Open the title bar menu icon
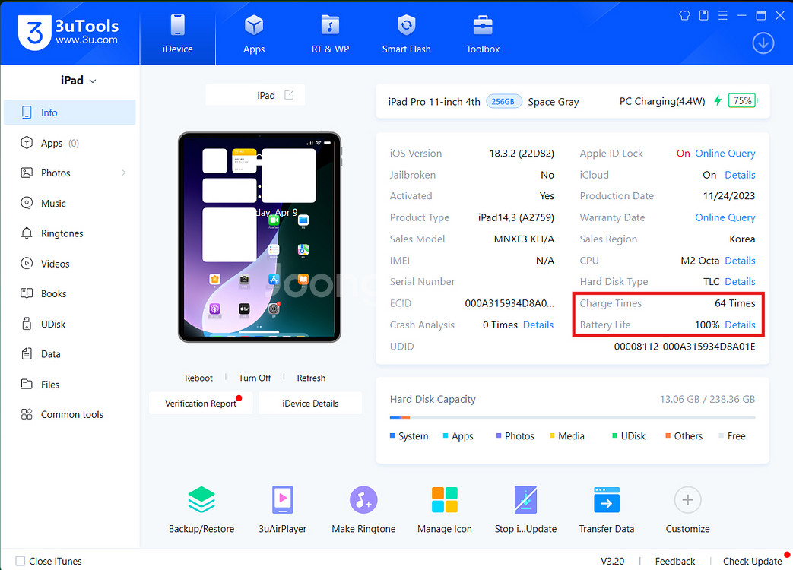 tap(723, 16)
